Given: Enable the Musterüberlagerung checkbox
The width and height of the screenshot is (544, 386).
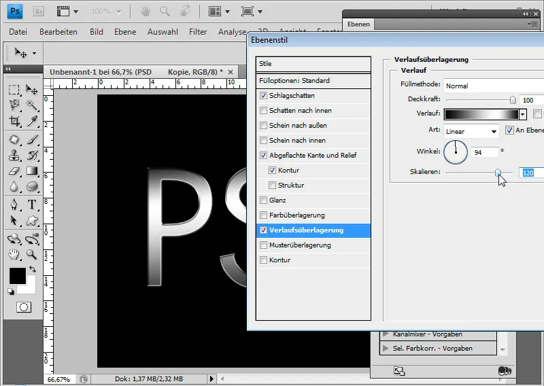Looking at the screenshot, I should point(263,245).
